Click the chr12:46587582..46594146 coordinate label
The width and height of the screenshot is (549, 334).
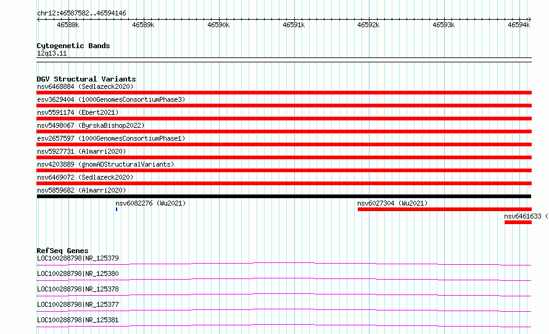point(81,13)
